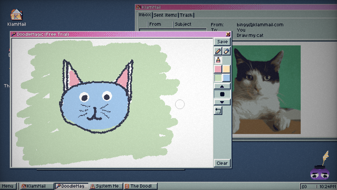Image resolution: width=337 pixels, height=190 pixels.
Task: Switch to DoodleMagic taskbar button
Action: [x=72, y=186]
